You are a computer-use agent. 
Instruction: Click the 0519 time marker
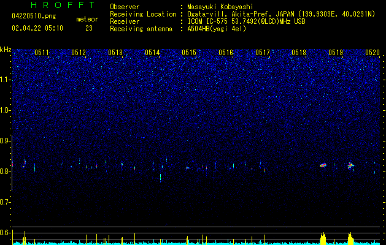(336, 52)
